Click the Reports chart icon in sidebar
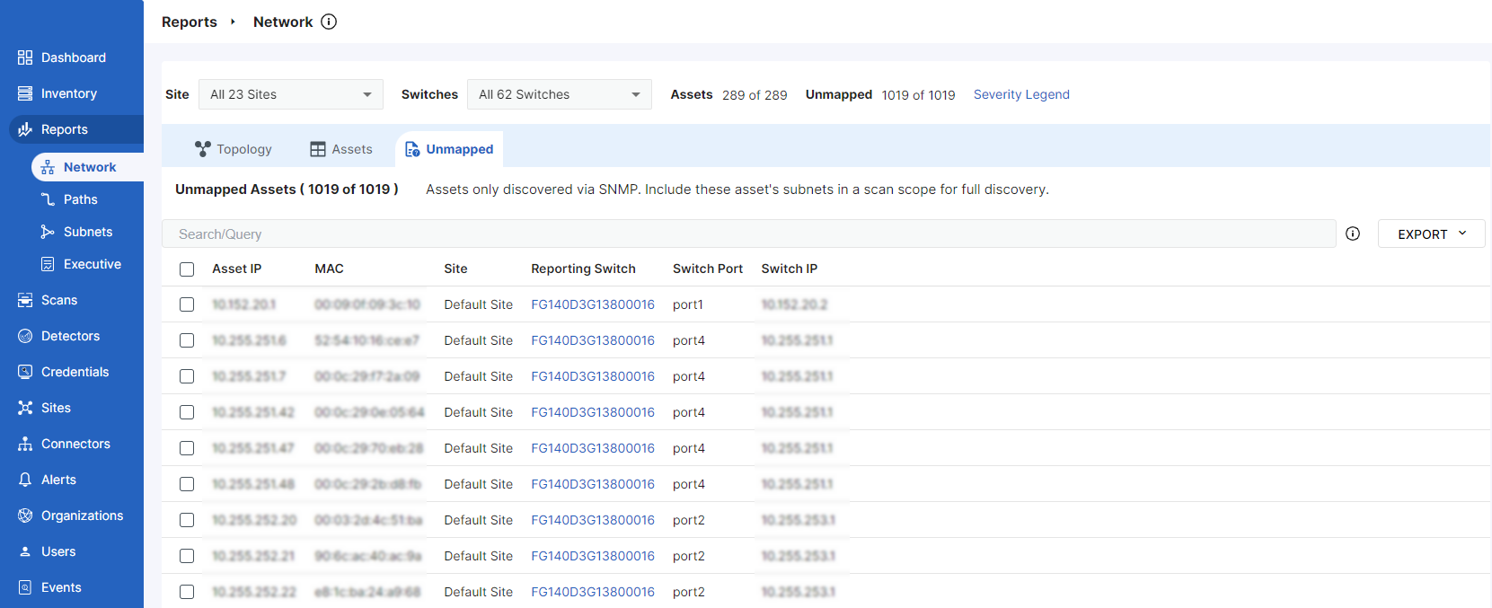This screenshot has height=608, width=1492. pyautogui.click(x=25, y=129)
